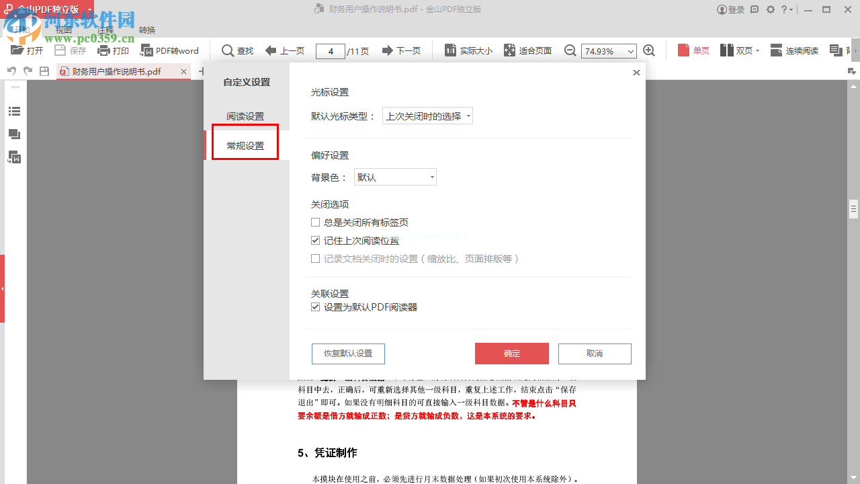Launch PDF转word conversion from the toolbar
The height and width of the screenshot is (484, 860).
169,50
